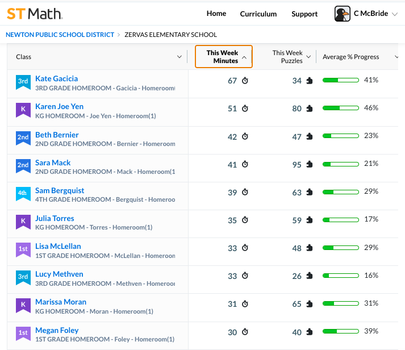
Task: Click the K grade badge for Marissa Moran
Action: point(23,306)
